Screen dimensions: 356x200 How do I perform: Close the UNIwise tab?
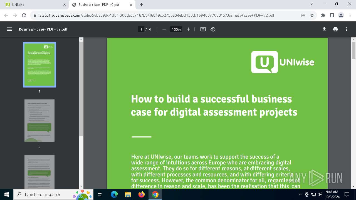coord(65,5)
